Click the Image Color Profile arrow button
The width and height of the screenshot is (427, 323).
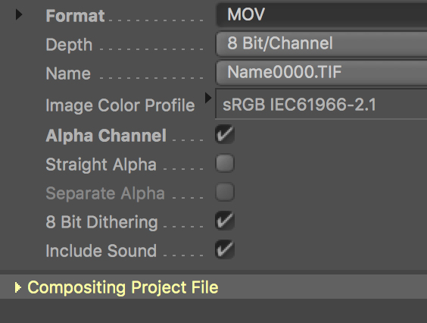coord(208,98)
